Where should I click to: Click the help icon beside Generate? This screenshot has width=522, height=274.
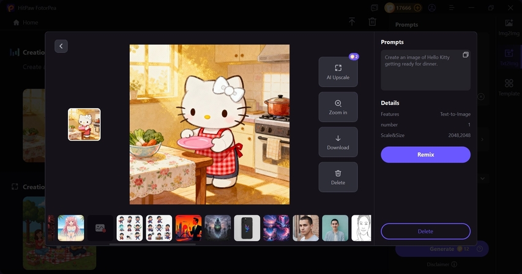click(x=480, y=249)
